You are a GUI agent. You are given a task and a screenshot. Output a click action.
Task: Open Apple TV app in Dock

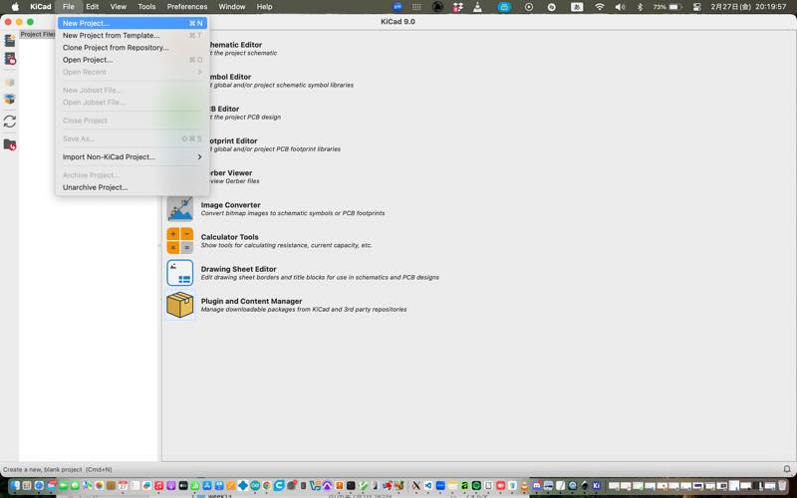tap(183, 486)
